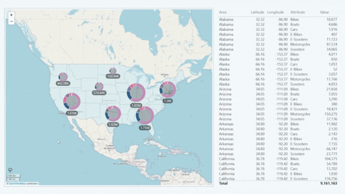Select Alaska E-Bikes row value 52
The height and width of the screenshot is (194, 345).
pos(335,69)
